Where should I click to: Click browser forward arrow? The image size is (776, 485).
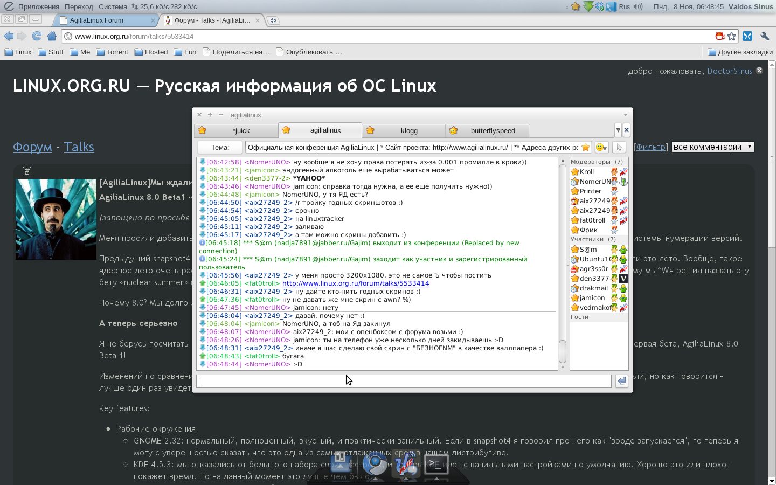(x=22, y=36)
